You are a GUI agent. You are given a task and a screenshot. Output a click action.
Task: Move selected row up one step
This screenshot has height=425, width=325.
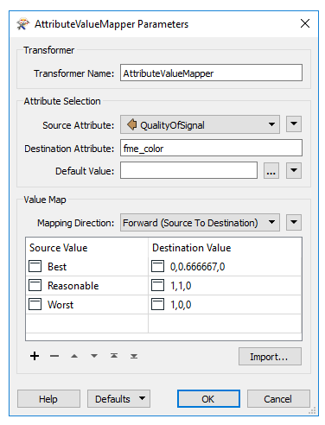coord(74,356)
